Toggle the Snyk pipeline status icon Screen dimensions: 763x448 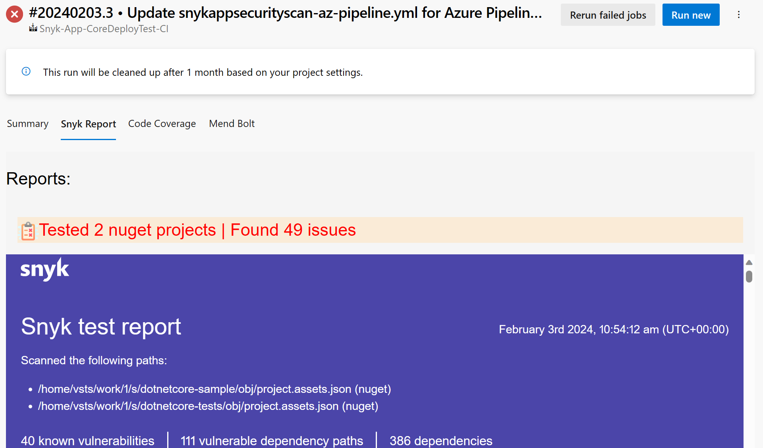(14, 14)
